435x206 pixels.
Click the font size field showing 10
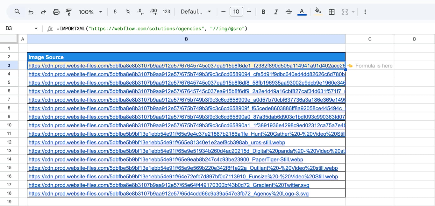[236, 12]
